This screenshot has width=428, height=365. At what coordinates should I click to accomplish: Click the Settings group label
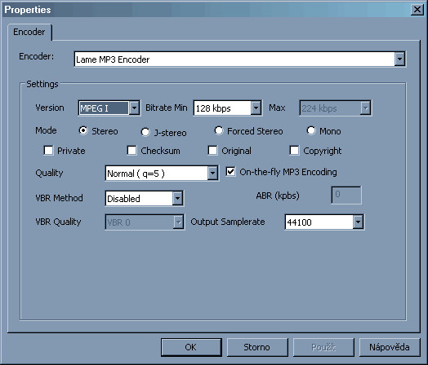point(42,84)
